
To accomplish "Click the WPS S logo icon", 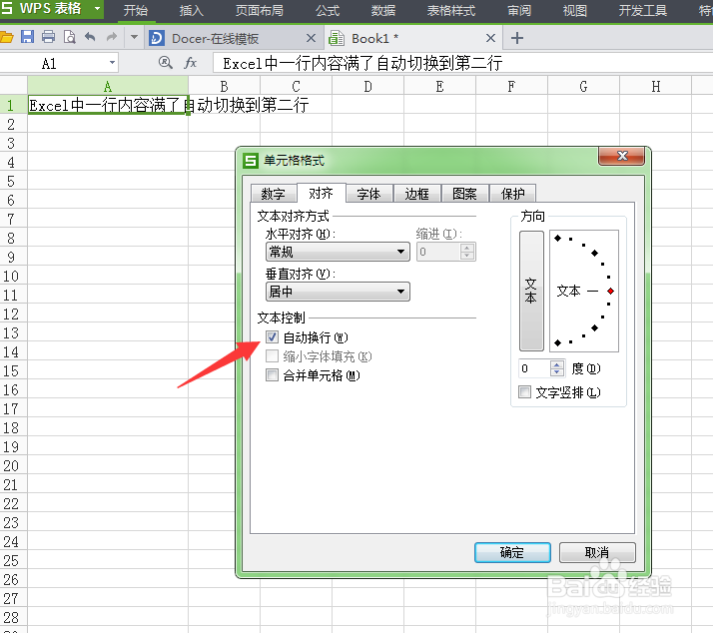I will click(6, 8).
